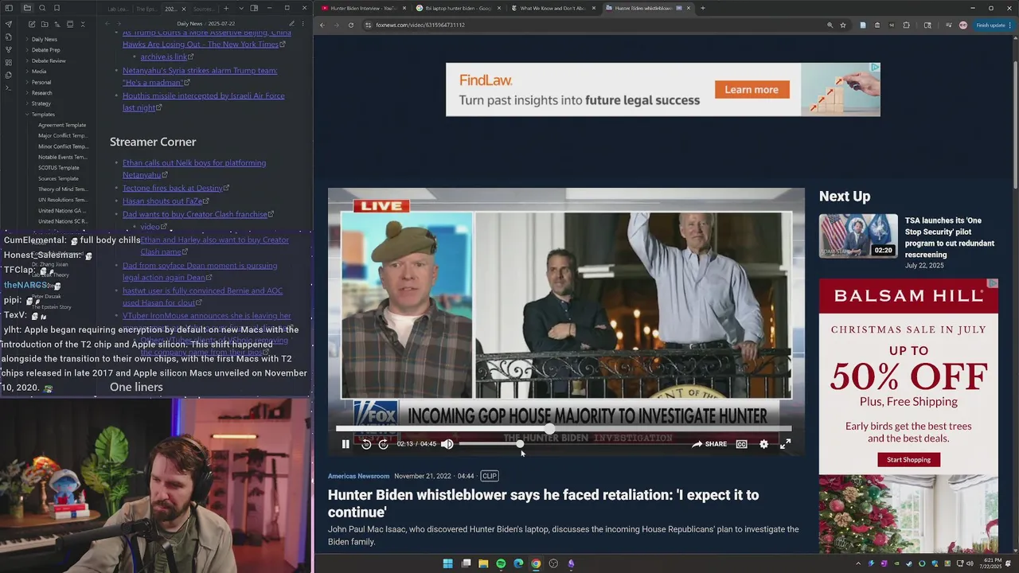The image size is (1019, 573).
Task: Create new note in Obsidian
Action: (30, 25)
